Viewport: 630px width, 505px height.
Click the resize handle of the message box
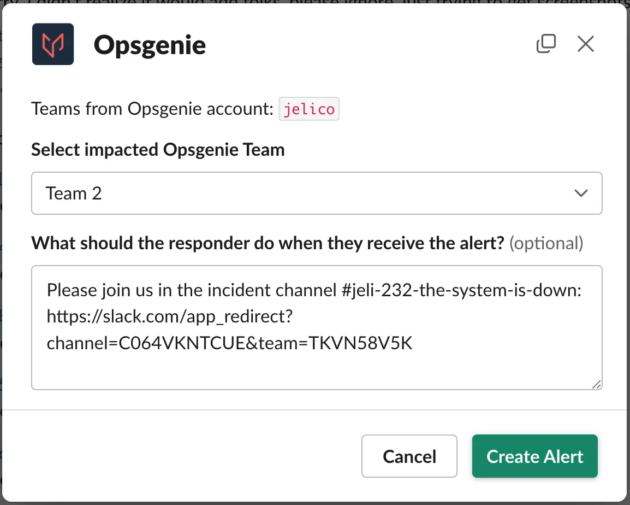(597, 385)
